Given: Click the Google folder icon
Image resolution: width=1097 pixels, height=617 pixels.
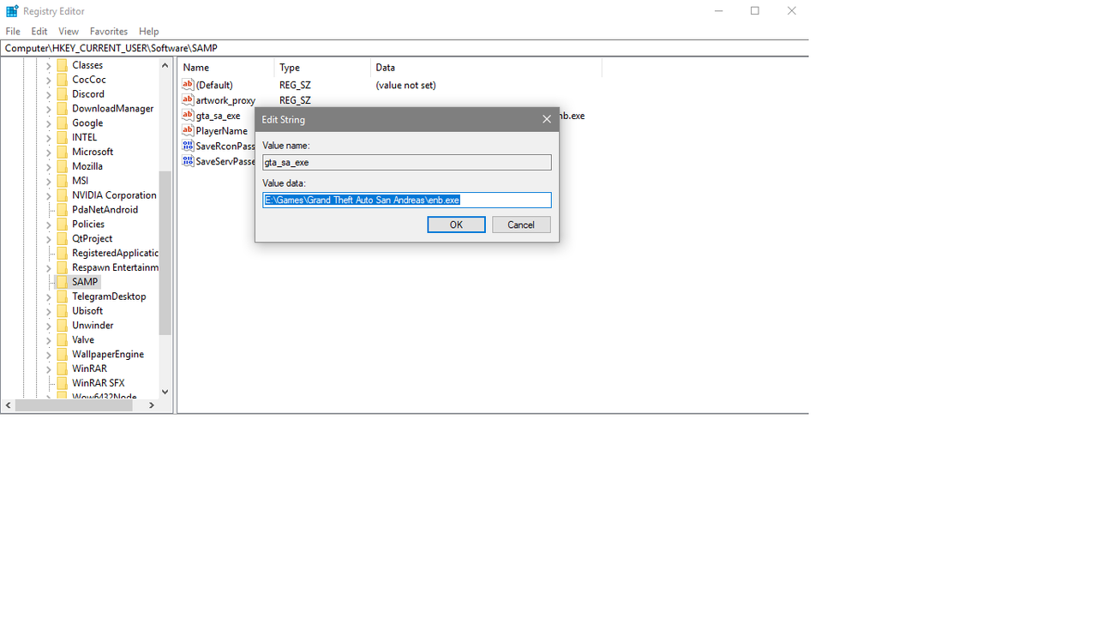Looking at the screenshot, I should tap(63, 123).
